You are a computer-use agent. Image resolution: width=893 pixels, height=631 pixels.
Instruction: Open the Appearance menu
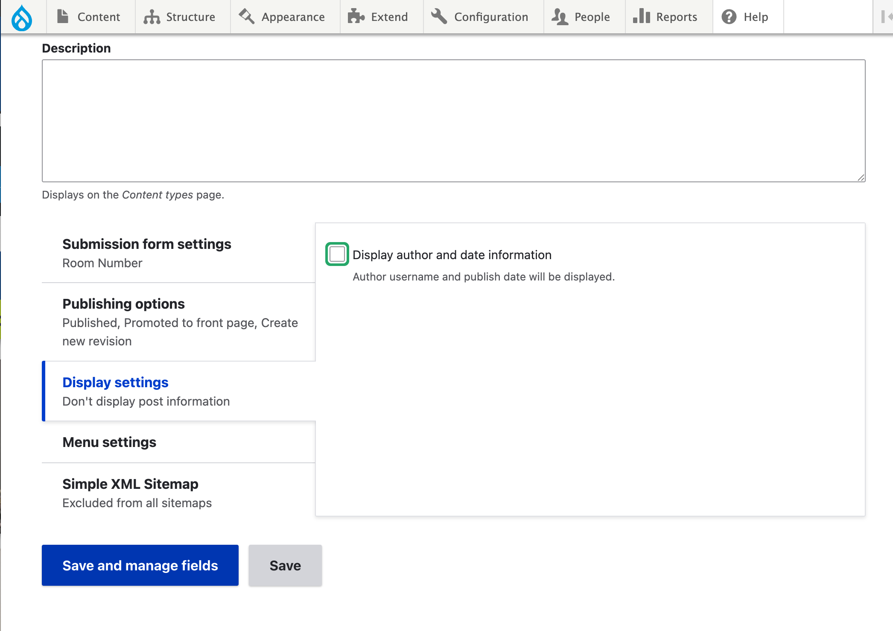click(x=285, y=17)
